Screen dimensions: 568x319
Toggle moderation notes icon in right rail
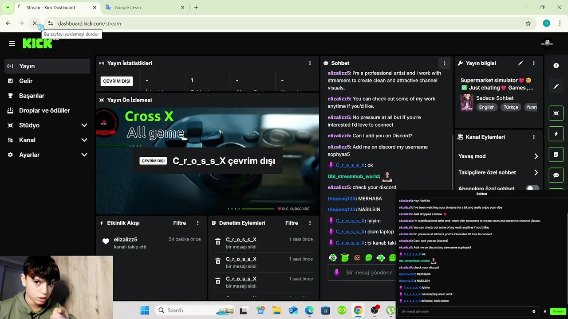(556, 155)
